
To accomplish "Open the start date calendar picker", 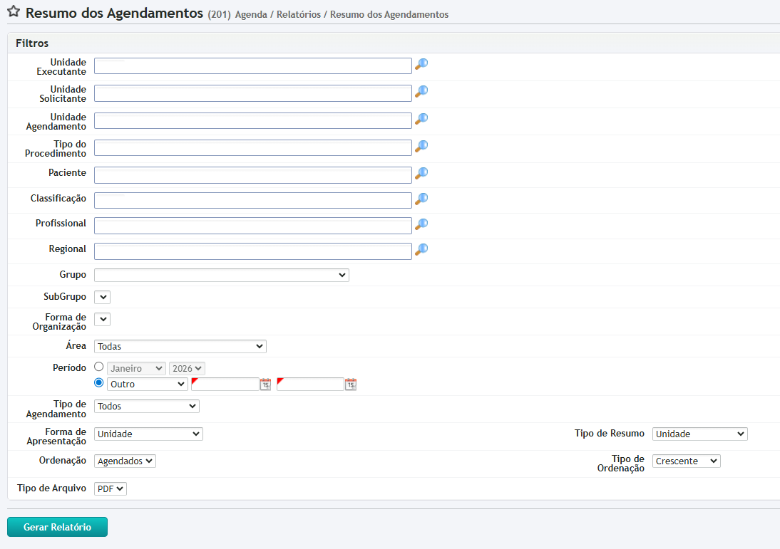I will [x=265, y=385].
